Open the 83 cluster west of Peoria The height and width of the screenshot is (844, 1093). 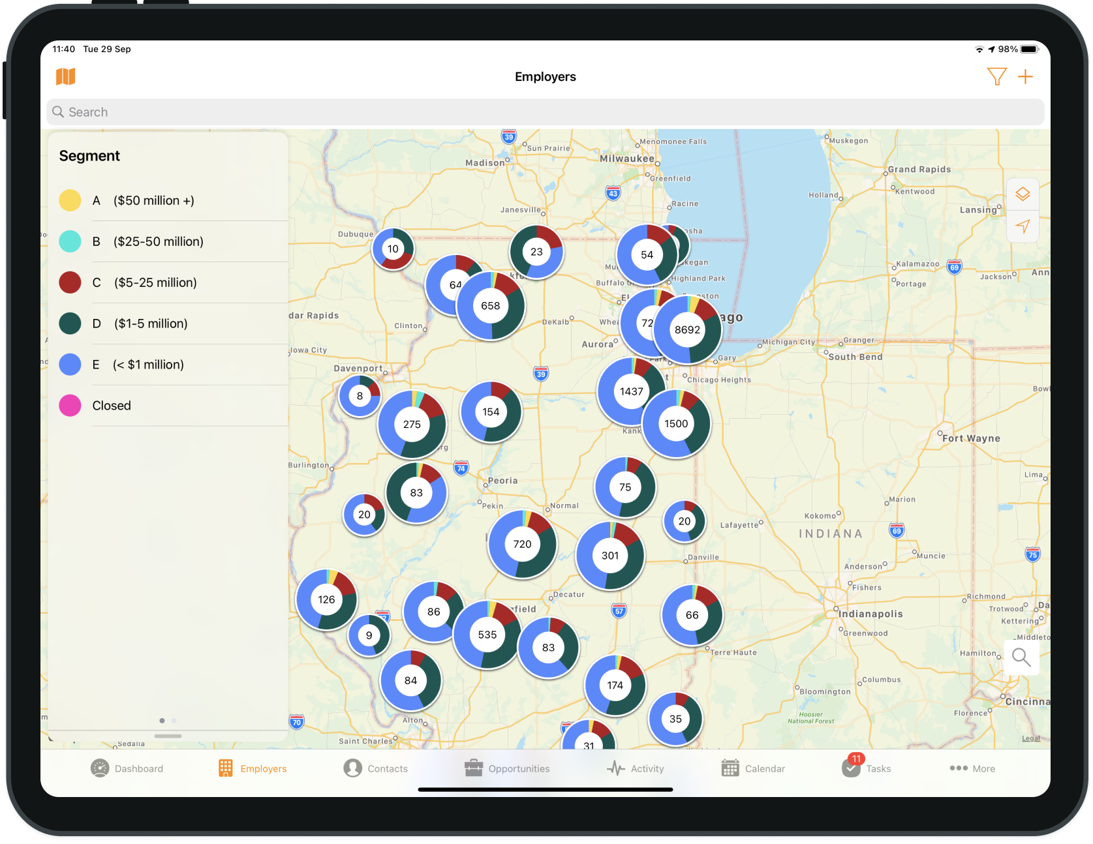[416, 493]
